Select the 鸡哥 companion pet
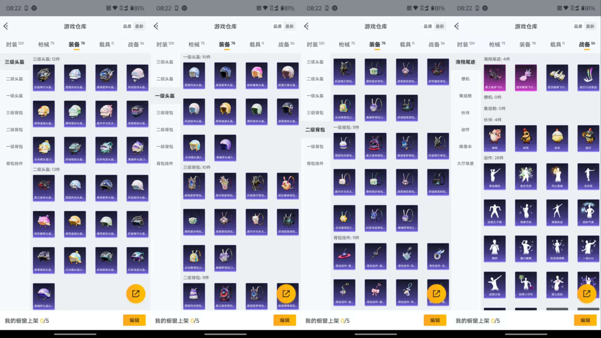 [526, 138]
